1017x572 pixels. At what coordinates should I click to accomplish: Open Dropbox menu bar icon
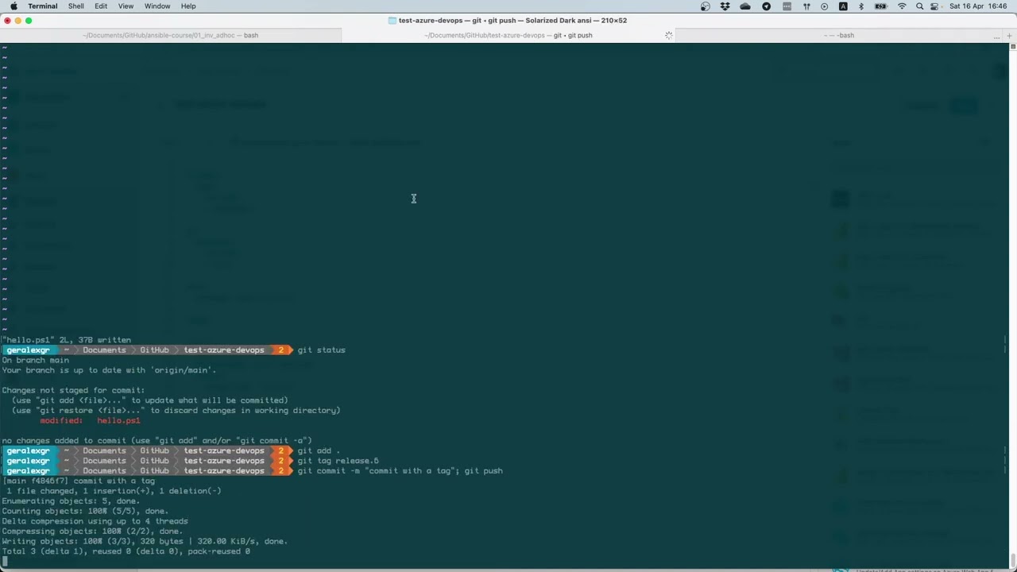tap(725, 6)
